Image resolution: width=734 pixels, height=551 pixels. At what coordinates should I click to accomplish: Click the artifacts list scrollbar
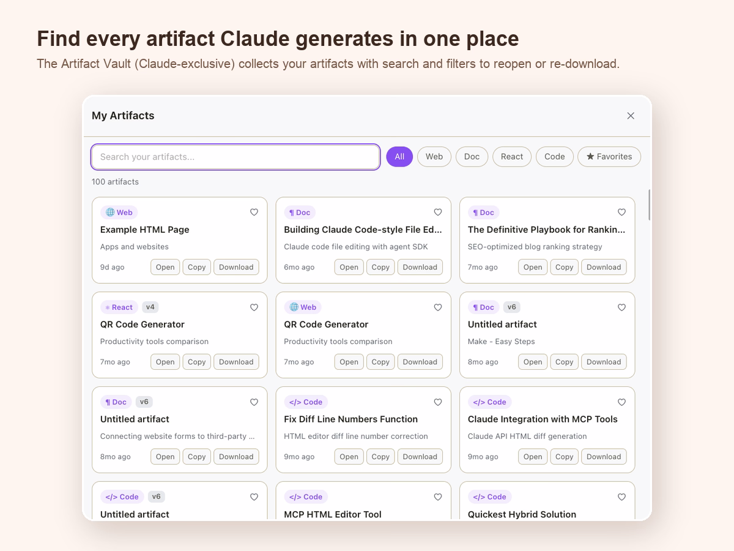650,204
